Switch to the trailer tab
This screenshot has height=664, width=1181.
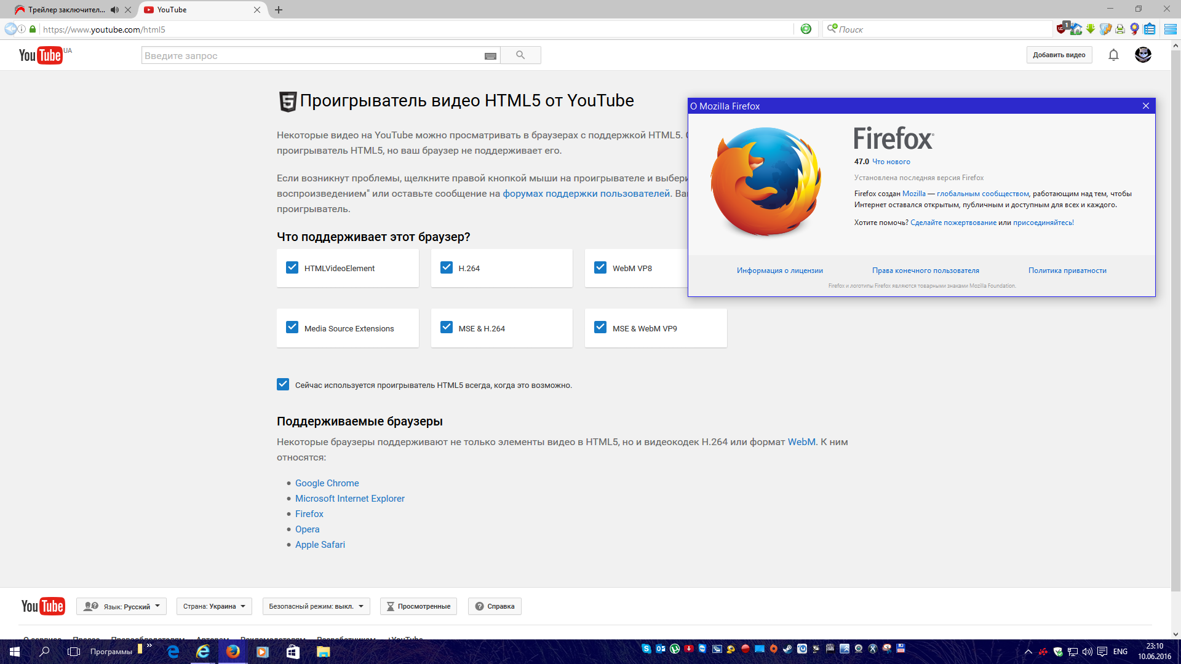coord(66,10)
